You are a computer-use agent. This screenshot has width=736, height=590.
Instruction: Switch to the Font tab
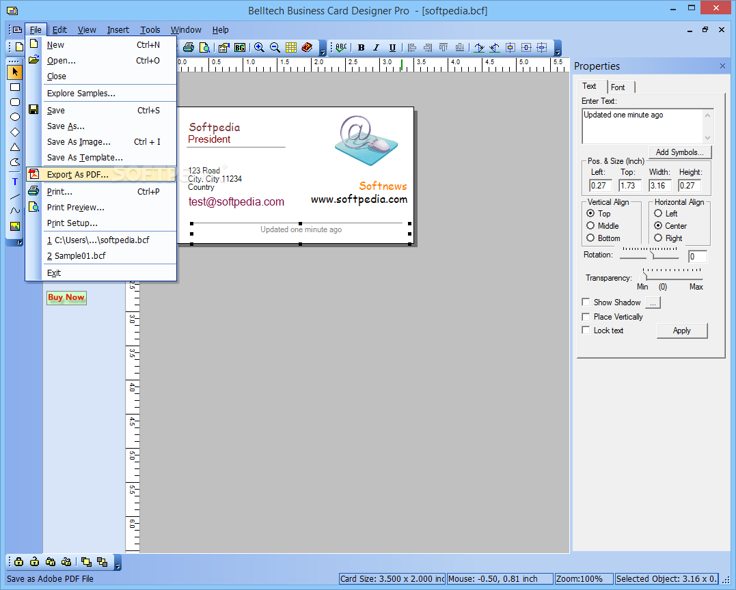[x=620, y=87]
